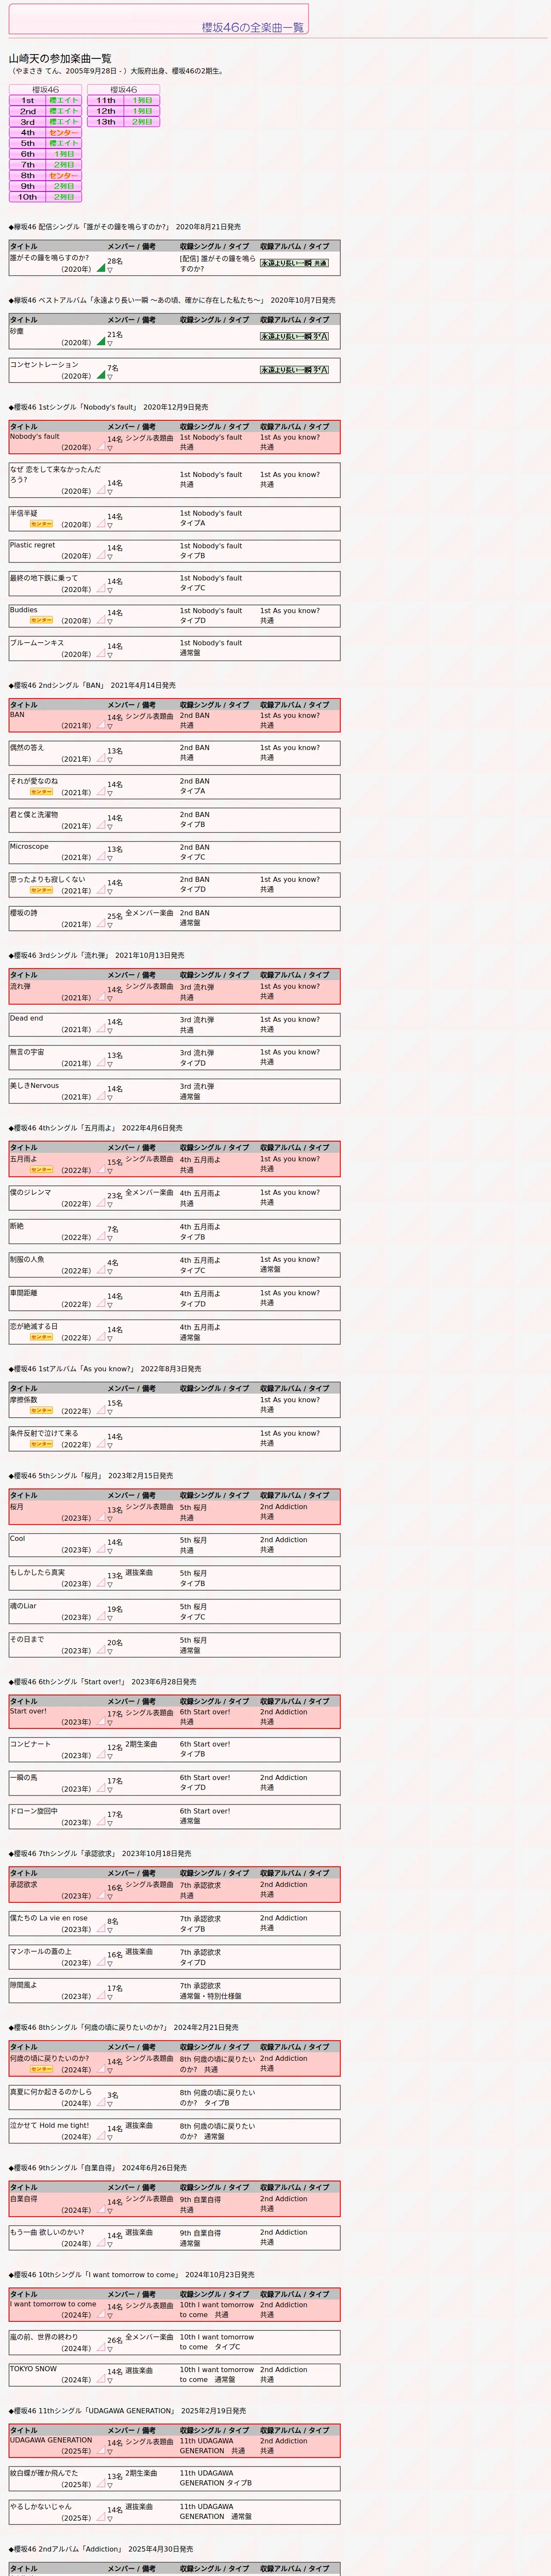551x2576 pixels.
Task: Click the page heading 山崎天の参加楽曲一覧
Action: click(61, 59)
